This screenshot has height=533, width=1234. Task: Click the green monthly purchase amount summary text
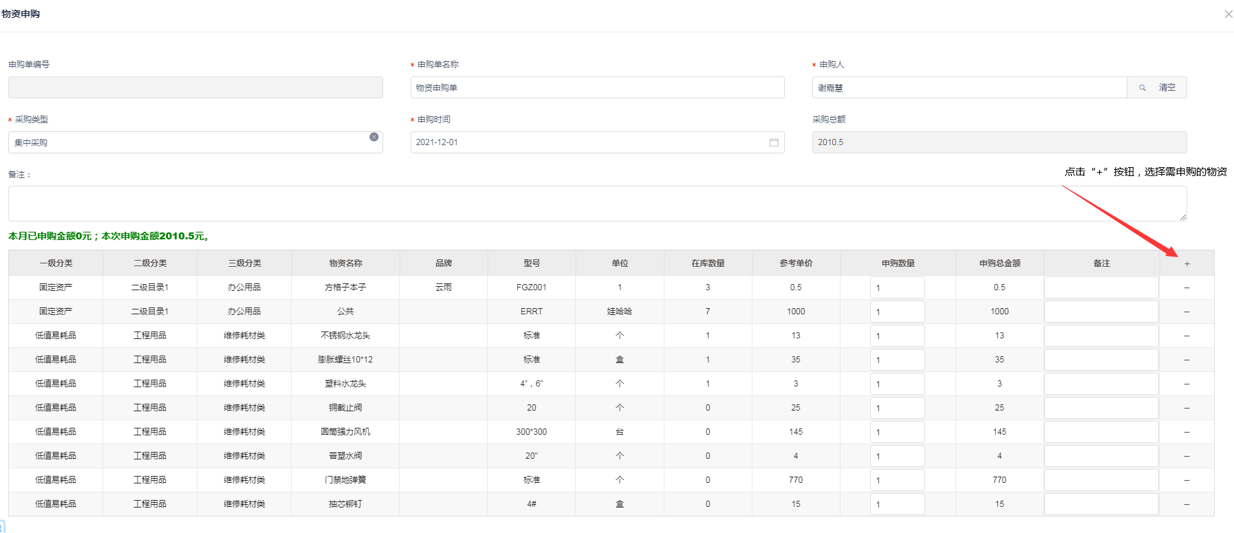coord(109,236)
